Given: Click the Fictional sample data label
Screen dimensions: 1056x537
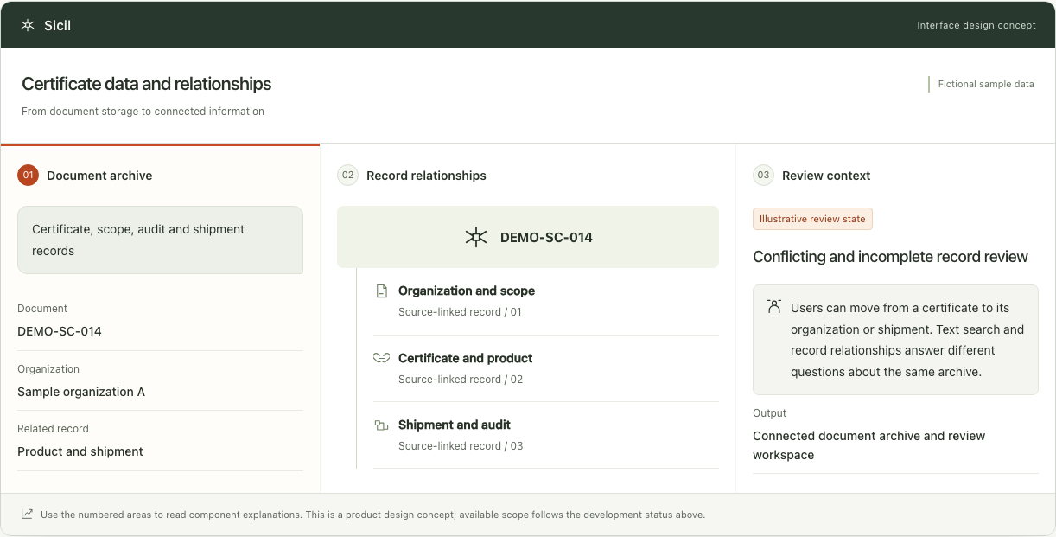Looking at the screenshot, I should click(986, 84).
